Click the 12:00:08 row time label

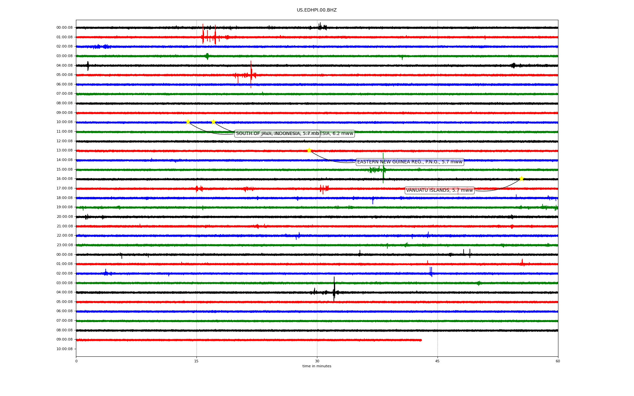click(x=64, y=141)
